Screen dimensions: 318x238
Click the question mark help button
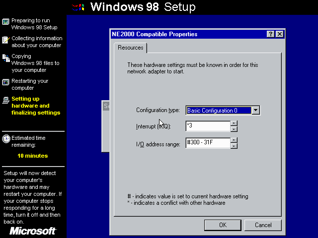point(270,34)
